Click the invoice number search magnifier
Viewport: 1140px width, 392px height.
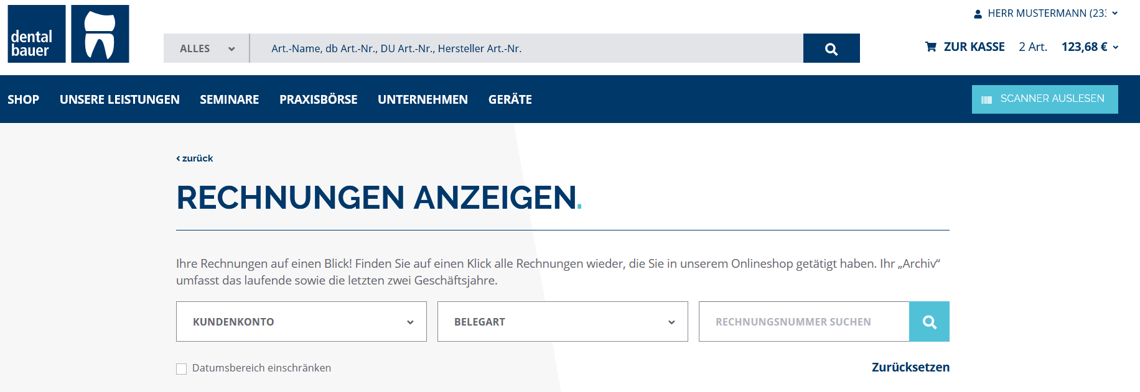929,322
